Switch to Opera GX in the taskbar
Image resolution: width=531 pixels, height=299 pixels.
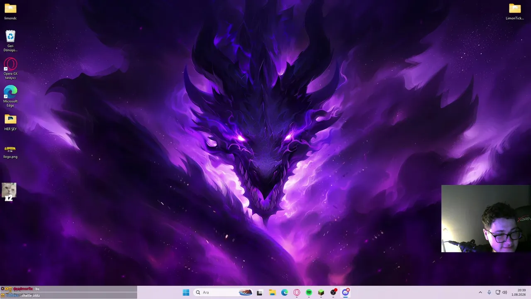click(x=297, y=292)
